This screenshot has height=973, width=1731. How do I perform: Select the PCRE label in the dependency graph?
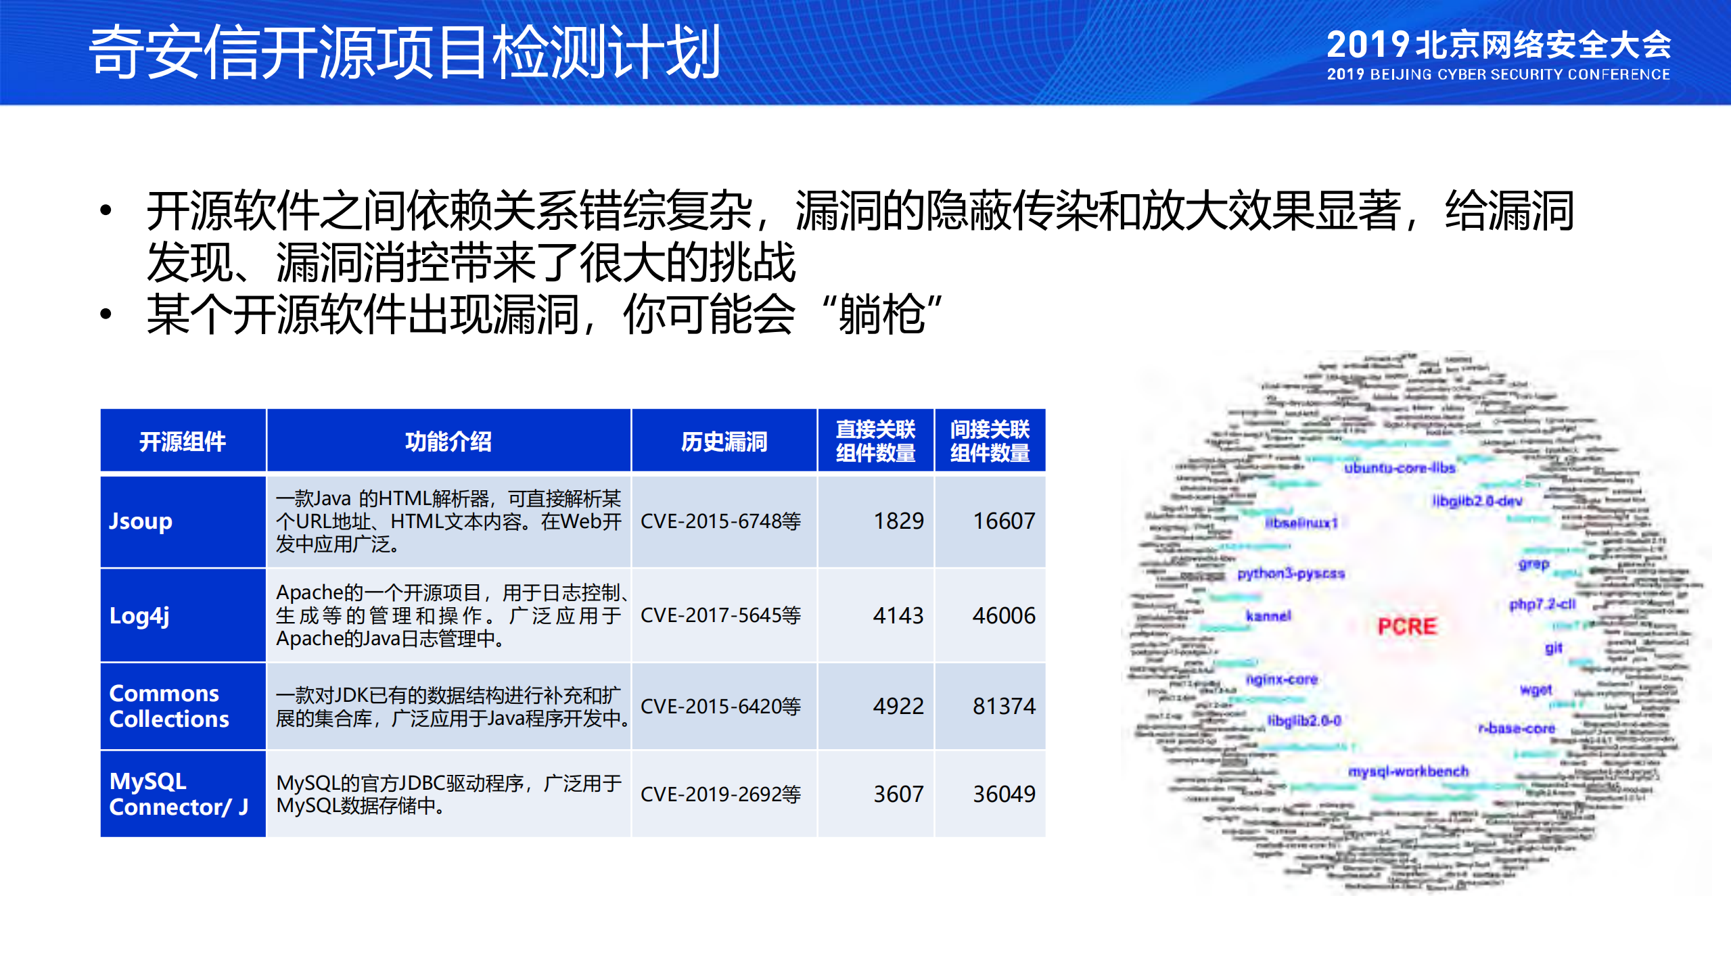click(1409, 625)
